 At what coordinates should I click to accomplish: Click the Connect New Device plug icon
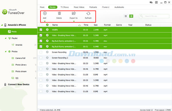(x=5, y=85)
